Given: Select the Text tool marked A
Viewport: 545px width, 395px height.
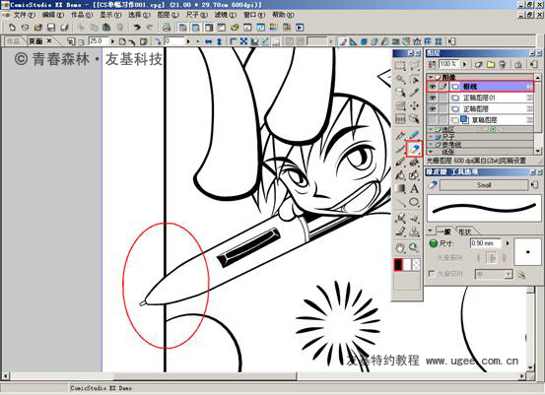Looking at the screenshot, I should pyautogui.click(x=414, y=189).
